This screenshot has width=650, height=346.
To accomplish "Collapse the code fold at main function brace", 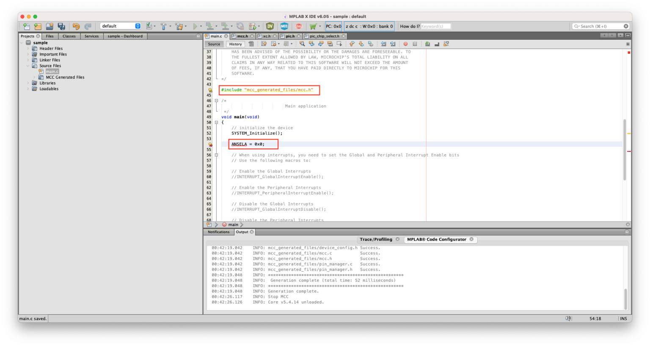I will point(216,122).
